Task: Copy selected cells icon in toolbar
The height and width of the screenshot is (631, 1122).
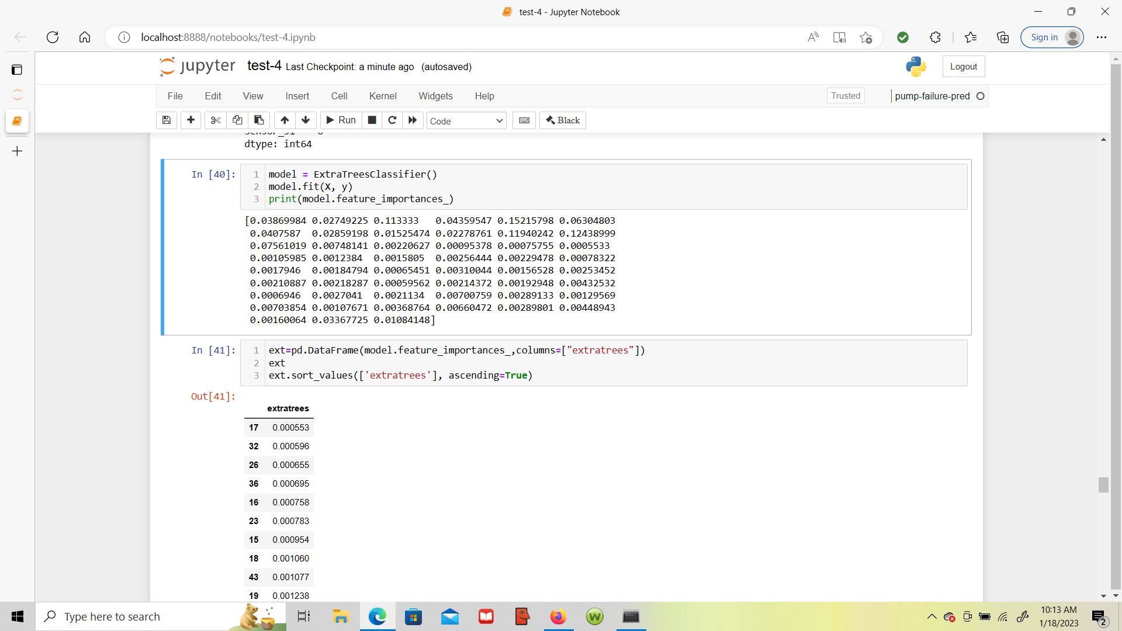Action: coord(237,120)
